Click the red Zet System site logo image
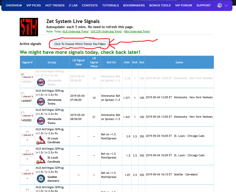Screen dimensions: 236x192 (29, 27)
